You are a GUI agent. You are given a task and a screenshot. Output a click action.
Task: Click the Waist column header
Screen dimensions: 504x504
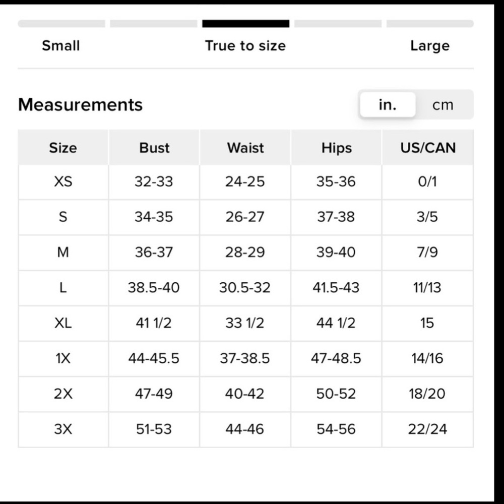245,148
